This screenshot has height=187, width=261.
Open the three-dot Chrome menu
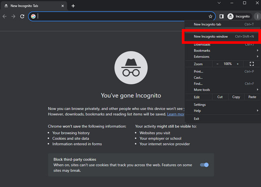[x=258, y=16]
